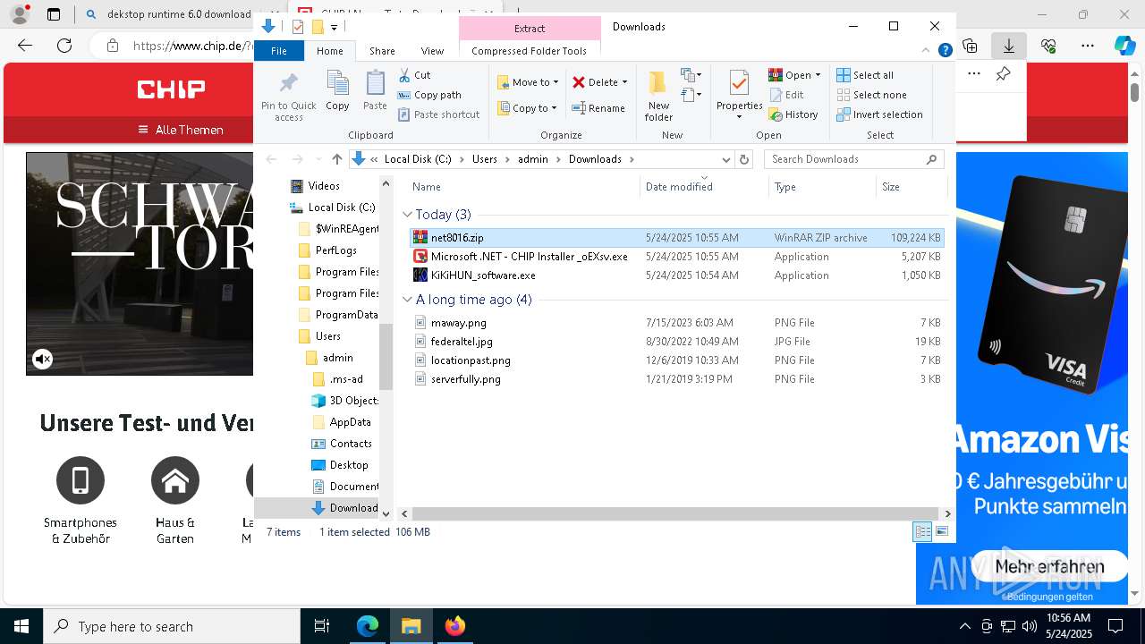Click the horizontal scrollbar in file list
This screenshot has width=1145, height=644.
tap(675, 514)
